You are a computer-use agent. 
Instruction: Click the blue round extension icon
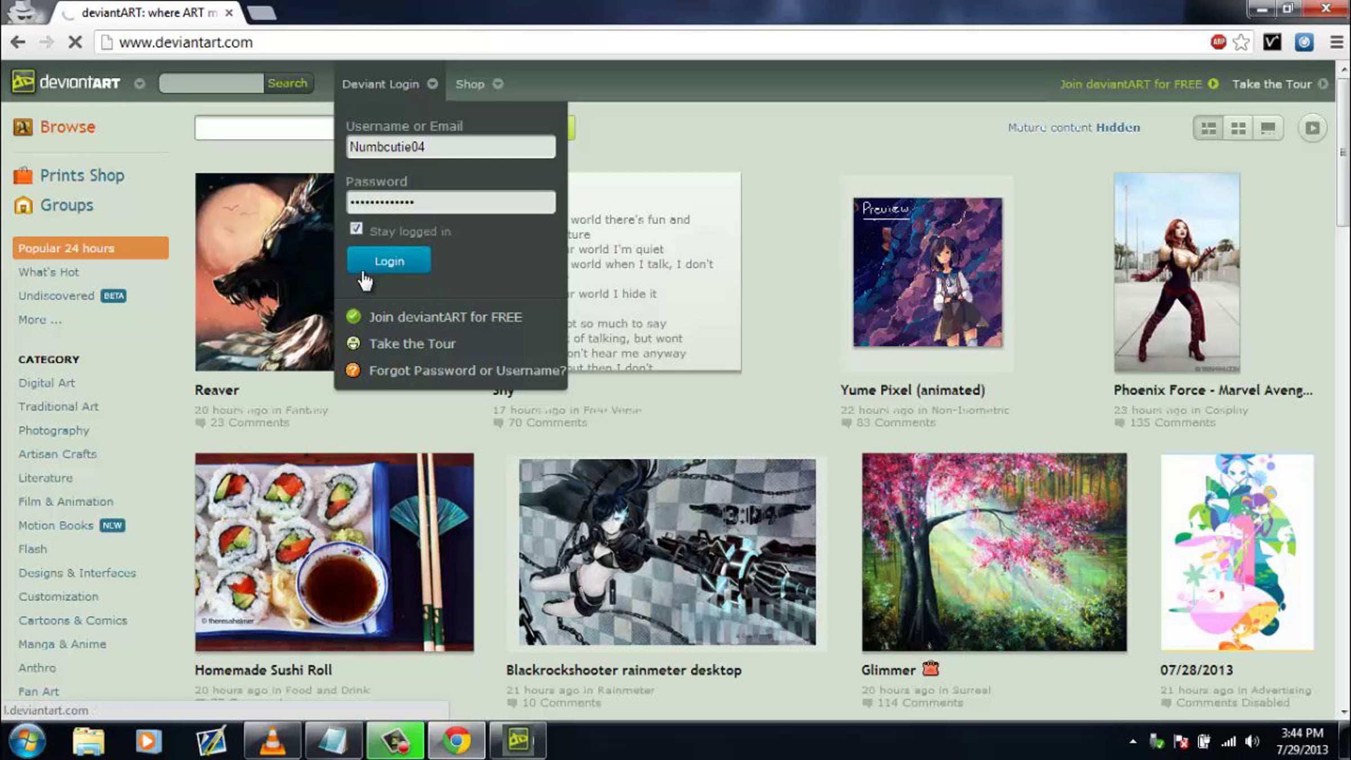click(1304, 42)
